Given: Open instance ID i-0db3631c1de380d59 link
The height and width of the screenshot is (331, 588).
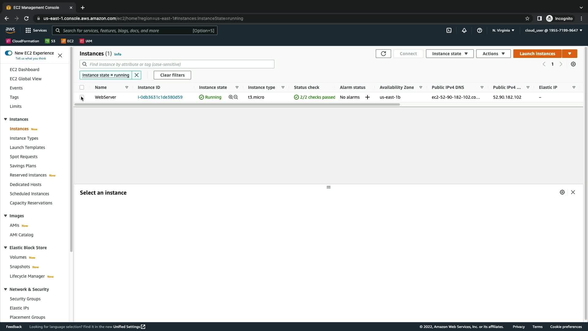Looking at the screenshot, I should coord(160,97).
